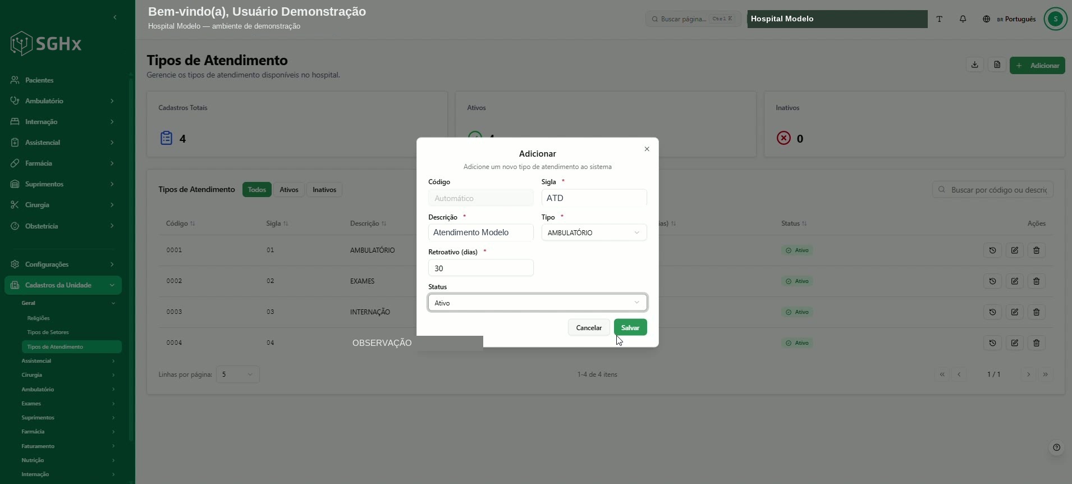Click the download export icon
This screenshot has width=1072, height=484.
(x=975, y=65)
